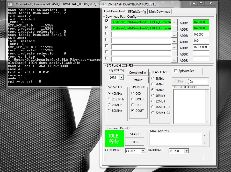
Task: Click the second firmware path field
Action: pyautogui.click(x=141, y=28)
